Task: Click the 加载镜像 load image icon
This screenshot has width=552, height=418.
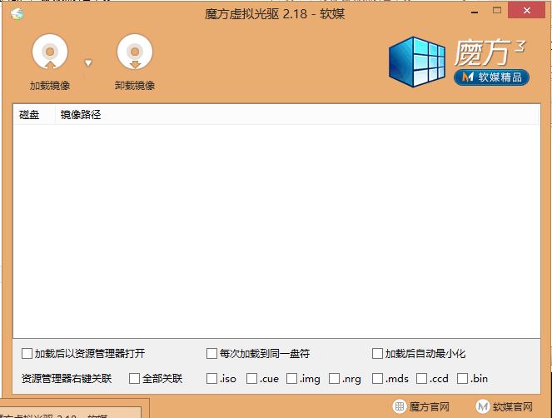Action: coord(50,52)
